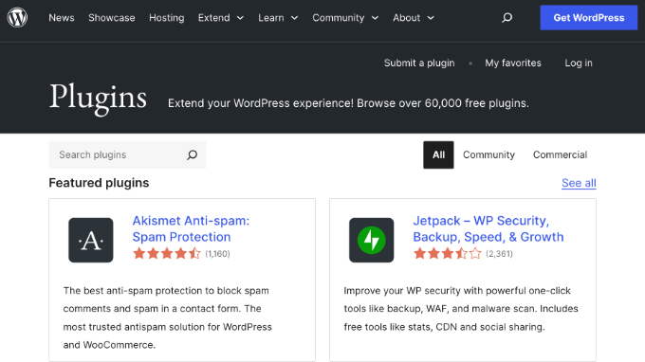Click the Akismet plugin icon

click(x=91, y=240)
